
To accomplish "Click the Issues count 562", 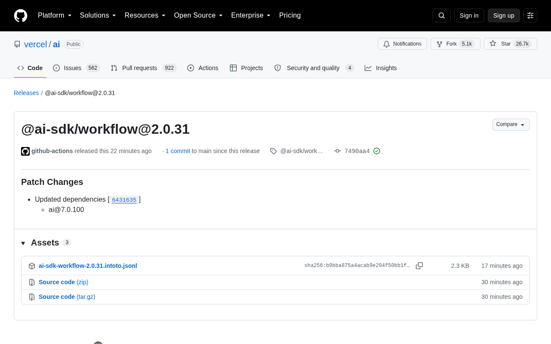I will 93,68.
